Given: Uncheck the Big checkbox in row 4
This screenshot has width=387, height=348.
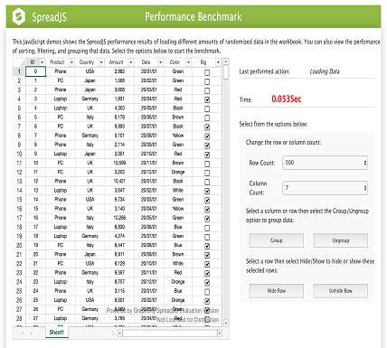Looking at the screenshot, I should click(x=207, y=99).
